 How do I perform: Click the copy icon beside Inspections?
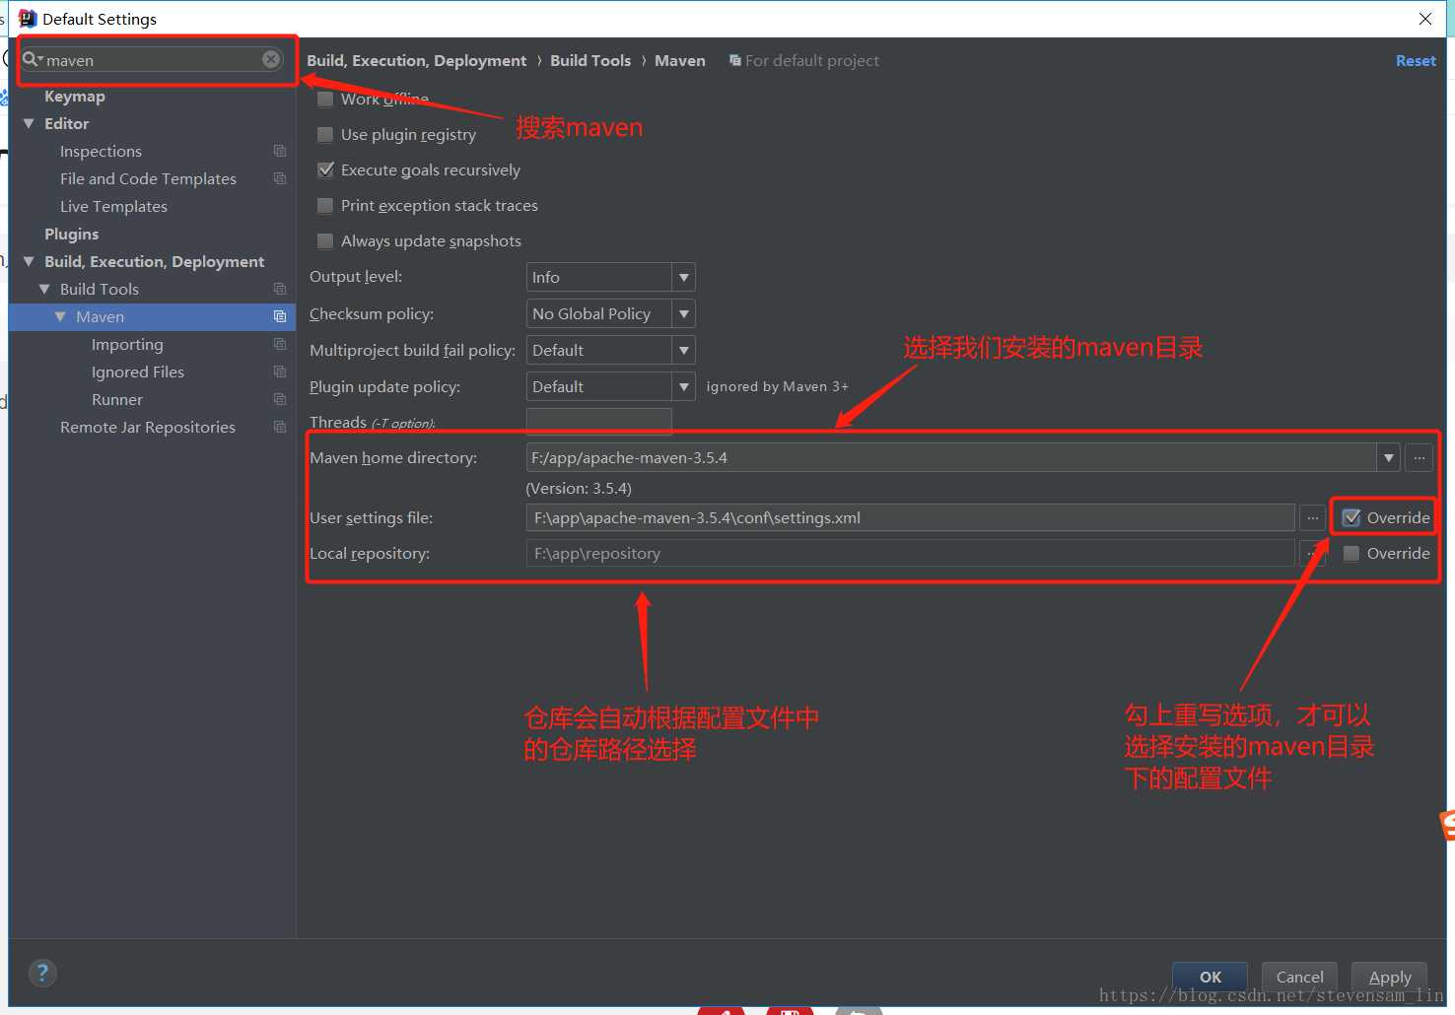click(x=280, y=151)
